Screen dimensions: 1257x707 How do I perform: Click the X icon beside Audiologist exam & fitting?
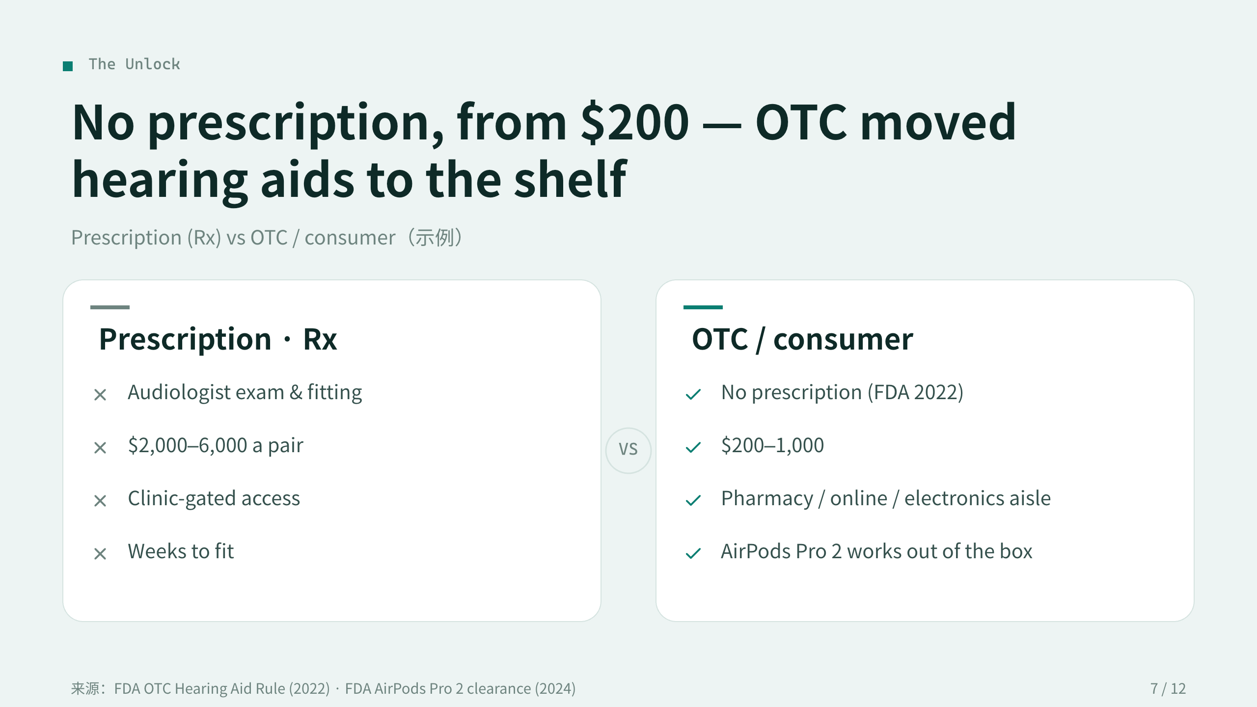[100, 394]
